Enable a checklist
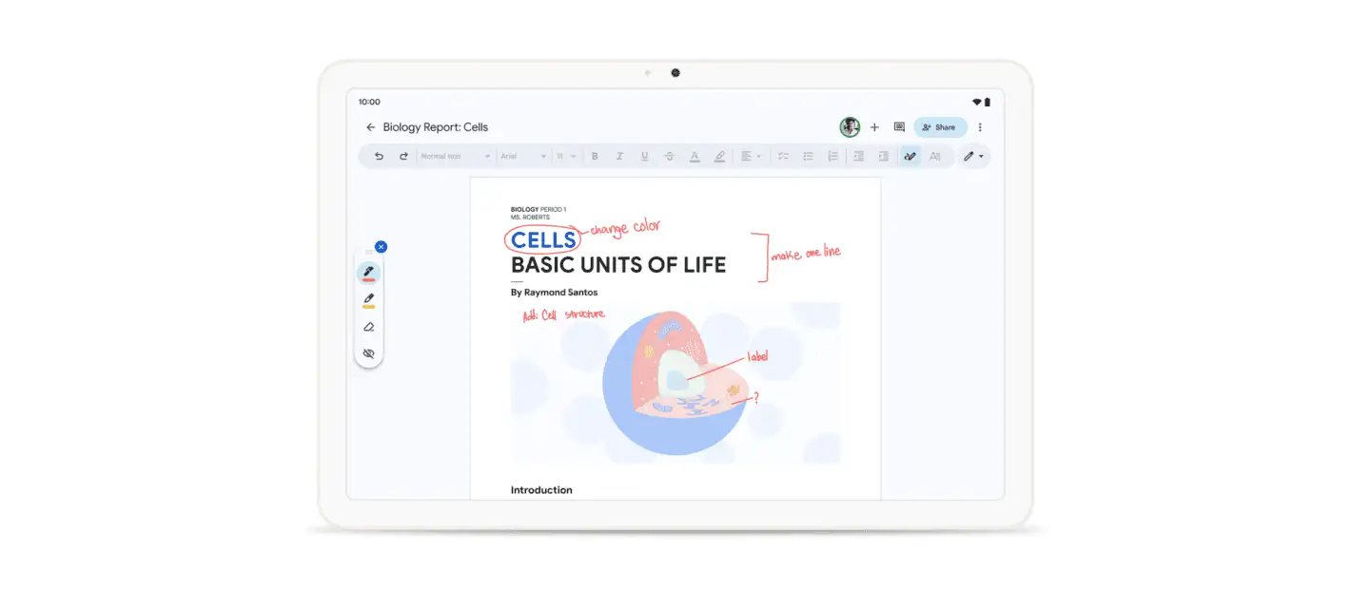The width and height of the screenshot is (1351, 589). 783,156
